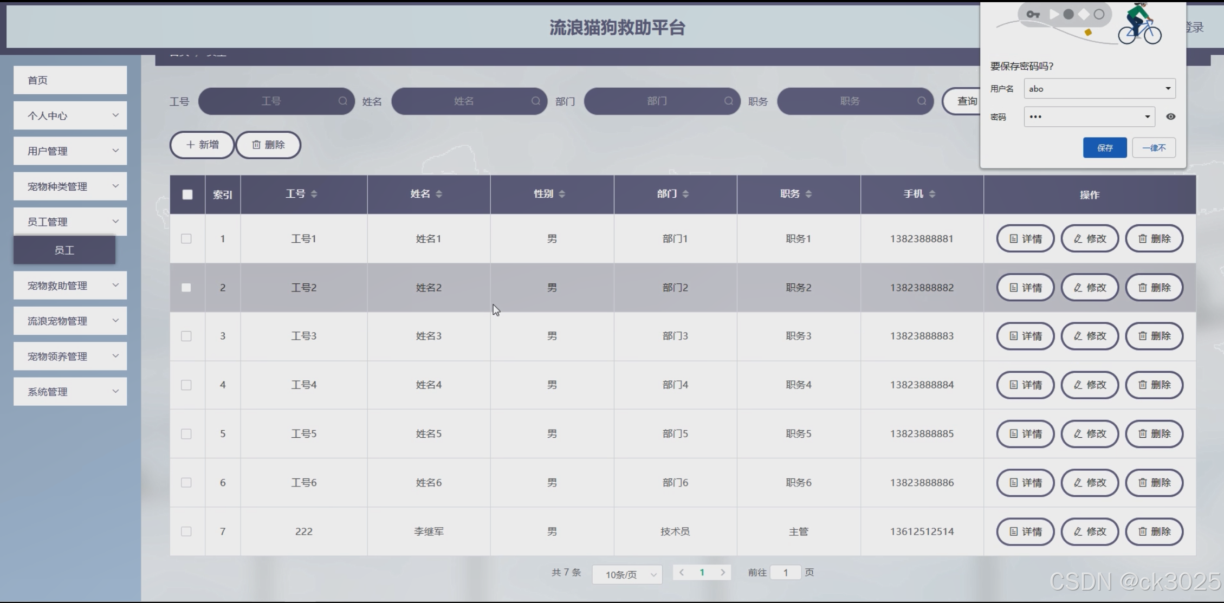Click the plus 新增 button
The height and width of the screenshot is (603, 1224).
[x=202, y=145]
